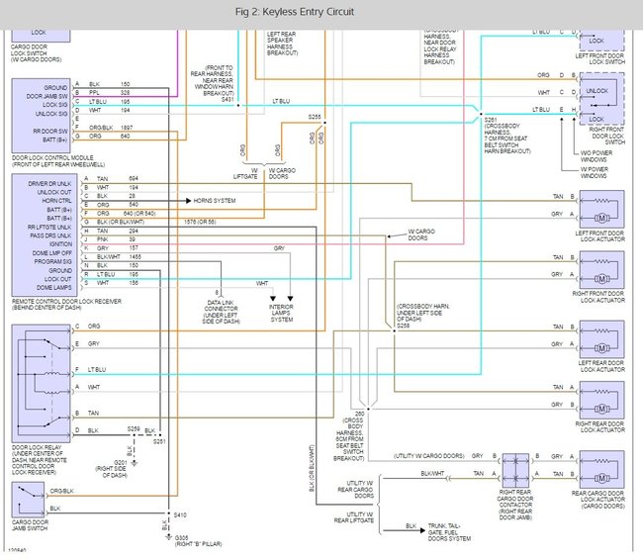
Task: Click the 'DOOR JAMB SW' pin label
Action: (x=46, y=96)
